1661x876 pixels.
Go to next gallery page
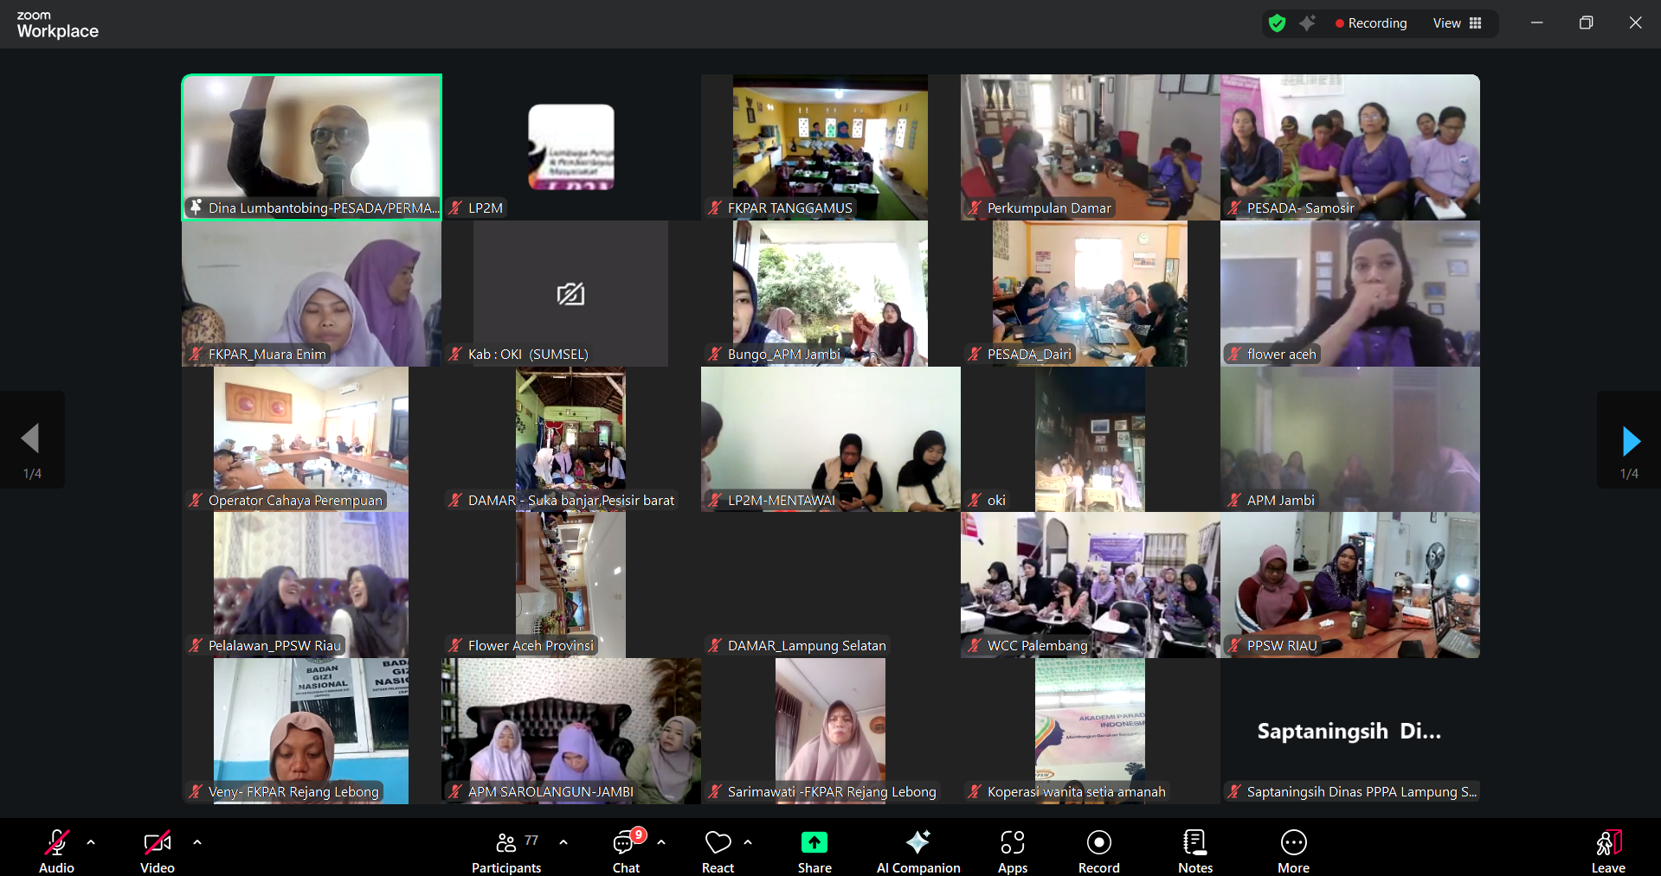pyautogui.click(x=1630, y=441)
